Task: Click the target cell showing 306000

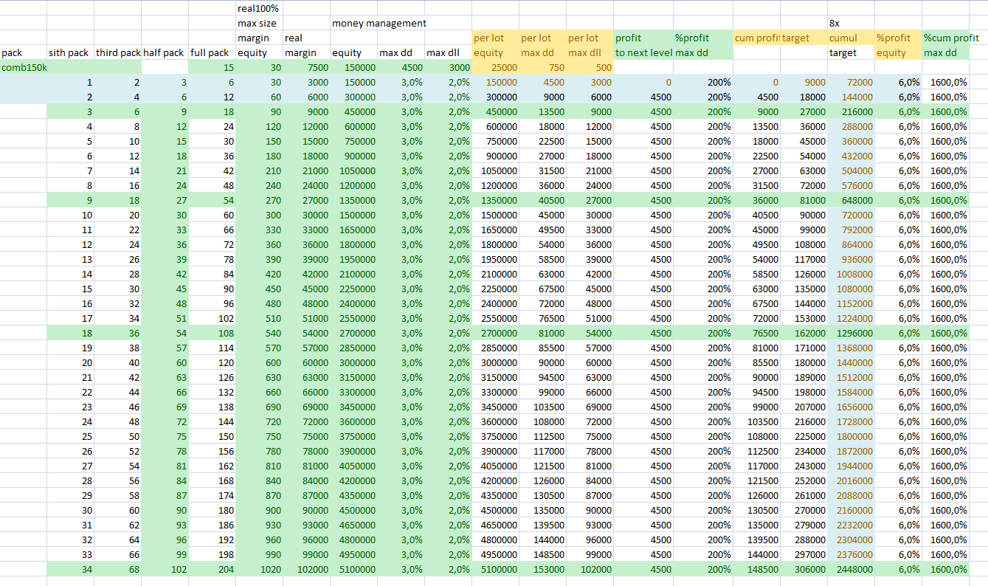Action: click(x=804, y=569)
